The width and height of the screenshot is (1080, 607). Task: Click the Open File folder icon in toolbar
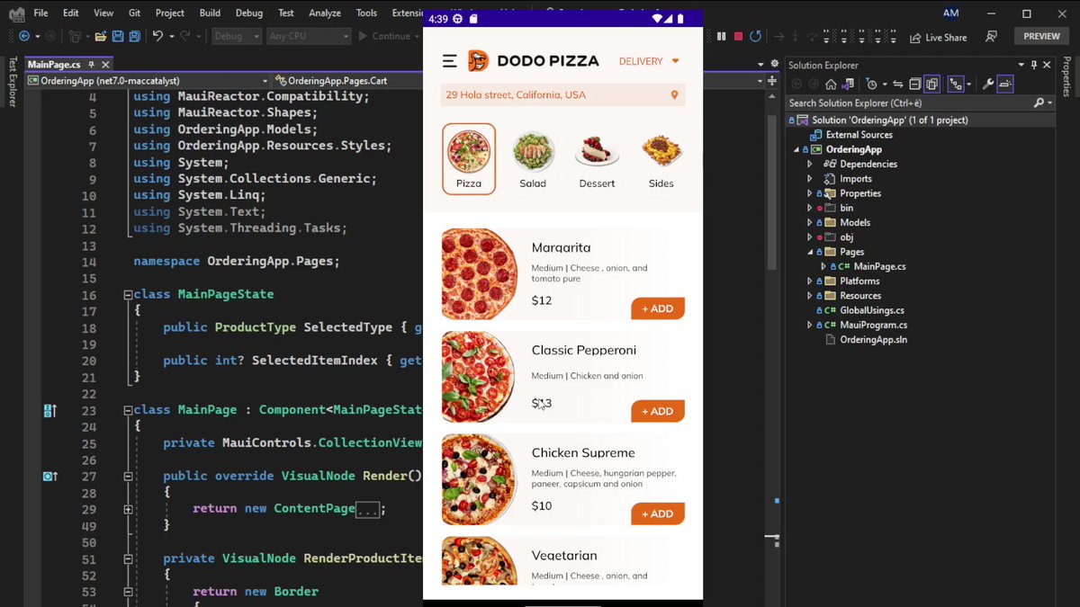pos(101,36)
